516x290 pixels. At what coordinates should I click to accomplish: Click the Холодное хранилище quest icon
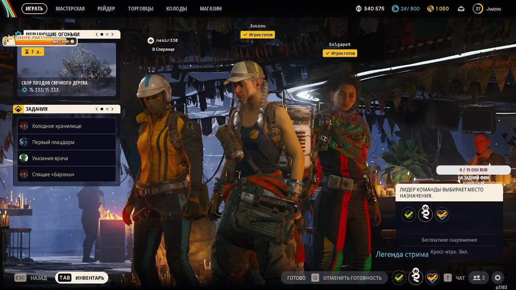coord(24,126)
